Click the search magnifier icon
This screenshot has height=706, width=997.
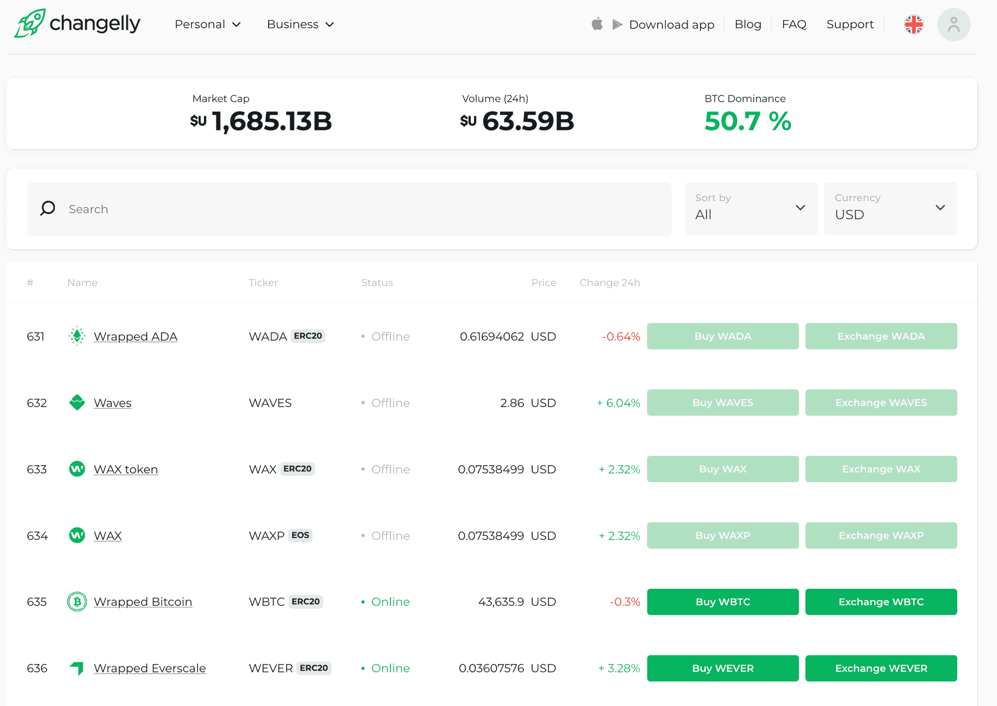[47, 208]
